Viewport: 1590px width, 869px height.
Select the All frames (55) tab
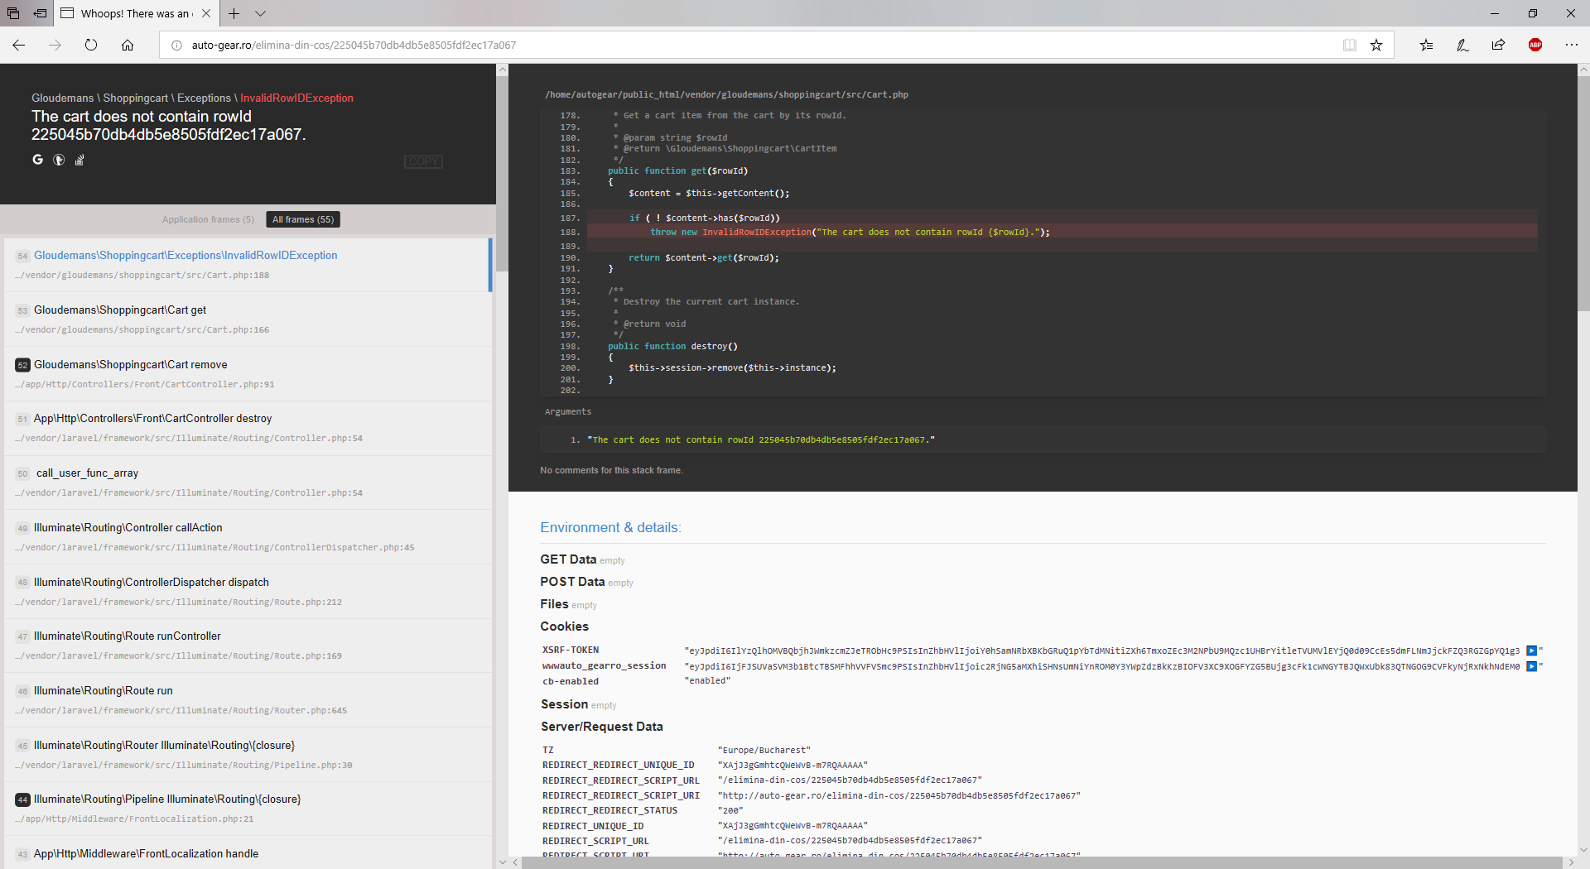click(303, 219)
